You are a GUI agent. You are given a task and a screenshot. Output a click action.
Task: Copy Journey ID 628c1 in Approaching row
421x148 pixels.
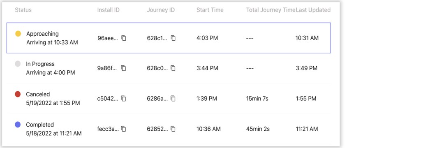pyautogui.click(x=173, y=38)
